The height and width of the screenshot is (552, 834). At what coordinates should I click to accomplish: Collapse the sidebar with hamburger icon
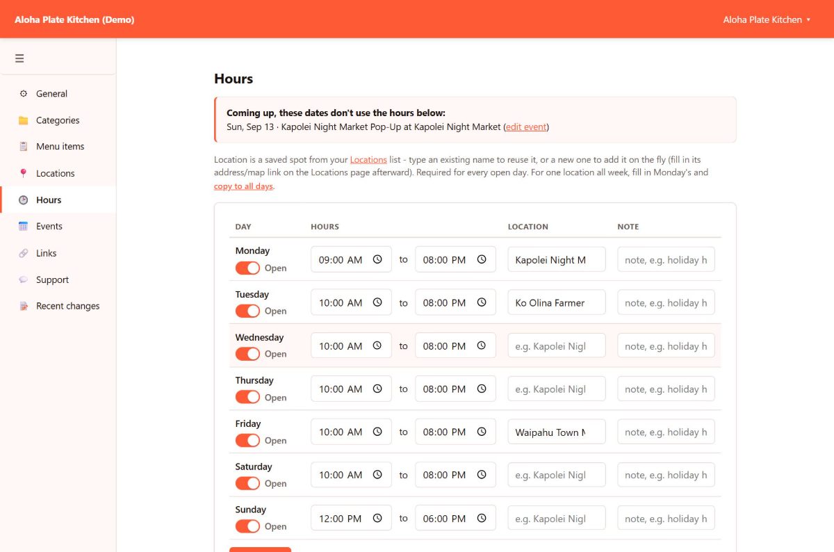tap(19, 58)
